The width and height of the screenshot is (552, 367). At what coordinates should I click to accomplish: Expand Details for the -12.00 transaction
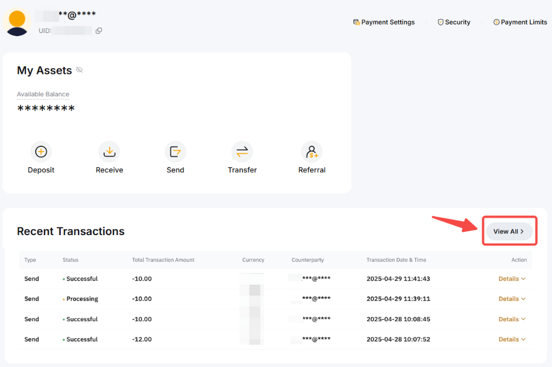pos(512,339)
